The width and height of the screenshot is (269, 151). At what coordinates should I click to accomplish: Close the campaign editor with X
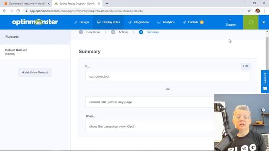[264, 22]
